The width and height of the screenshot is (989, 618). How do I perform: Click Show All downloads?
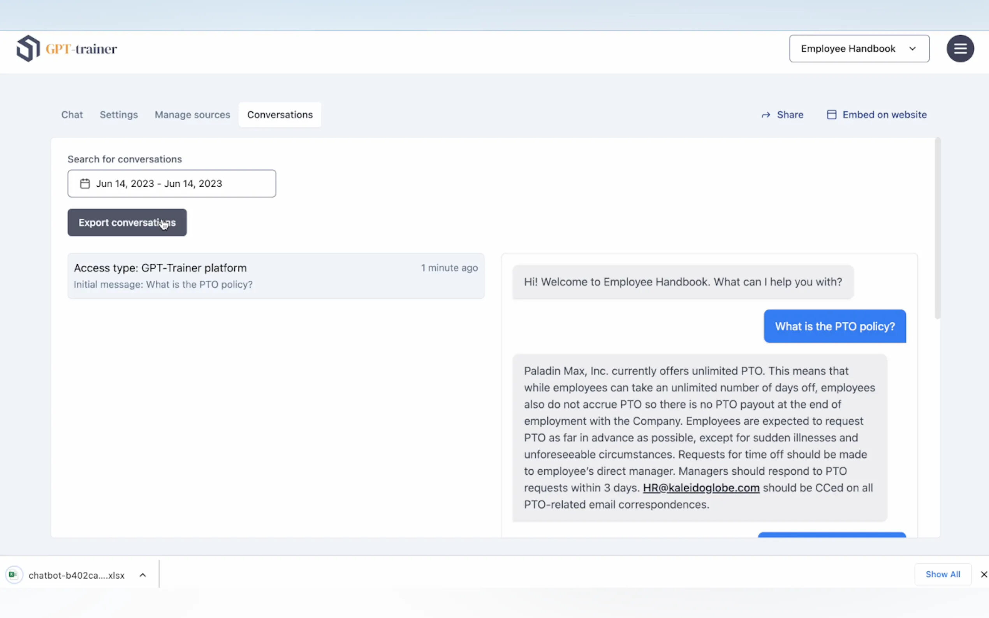click(x=942, y=574)
